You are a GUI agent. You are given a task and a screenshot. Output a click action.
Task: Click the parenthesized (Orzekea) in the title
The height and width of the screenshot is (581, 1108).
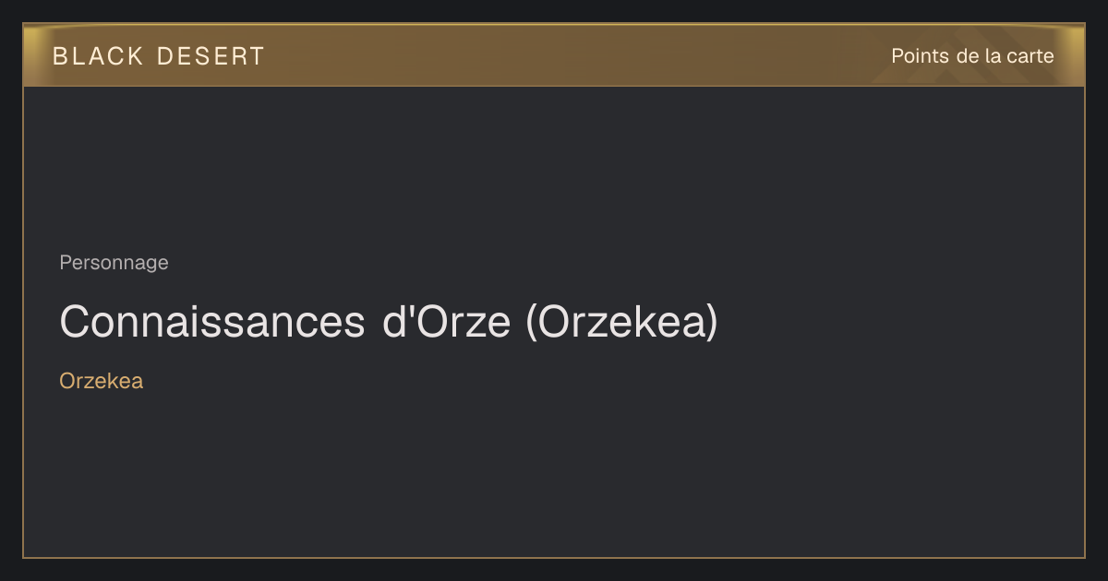pyautogui.click(x=621, y=322)
